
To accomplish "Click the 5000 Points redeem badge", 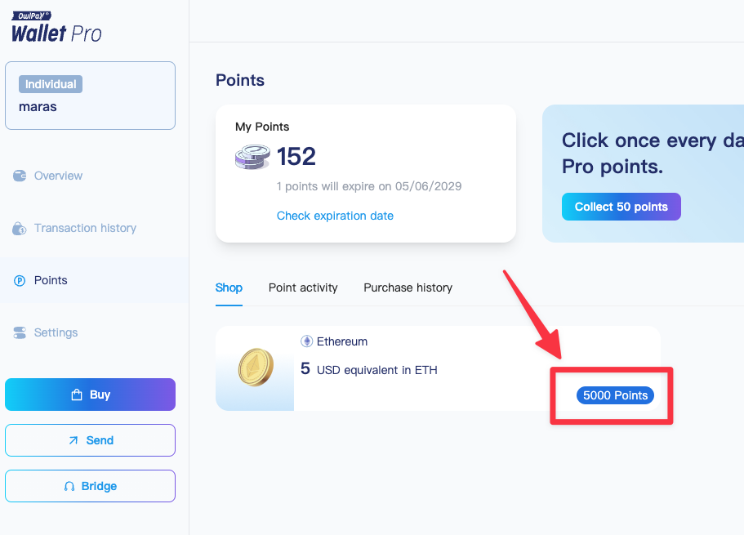I will (615, 395).
